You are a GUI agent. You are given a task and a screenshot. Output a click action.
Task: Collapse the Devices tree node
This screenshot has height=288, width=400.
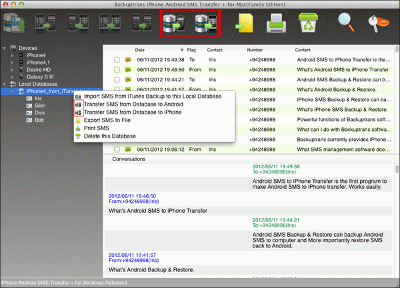pyautogui.click(x=5, y=48)
